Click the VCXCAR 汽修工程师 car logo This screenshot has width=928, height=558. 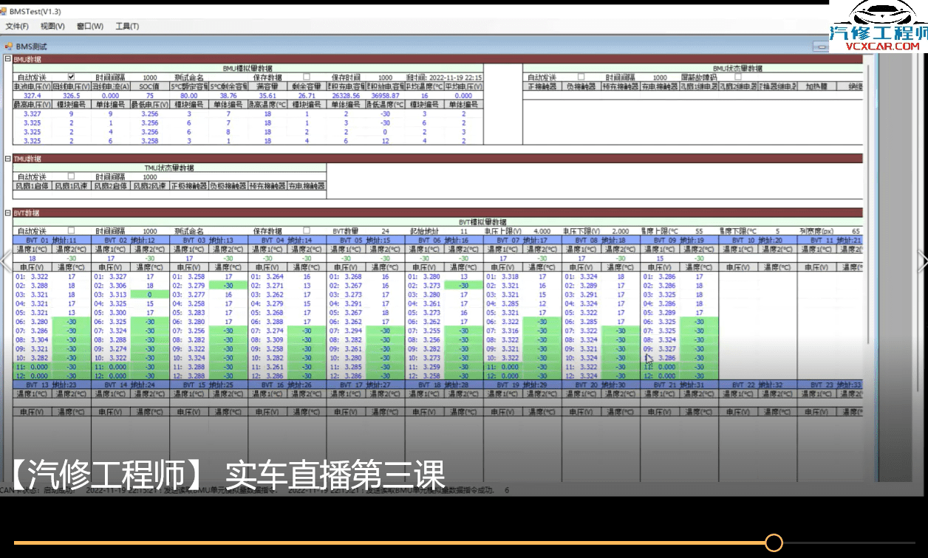[x=881, y=18]
